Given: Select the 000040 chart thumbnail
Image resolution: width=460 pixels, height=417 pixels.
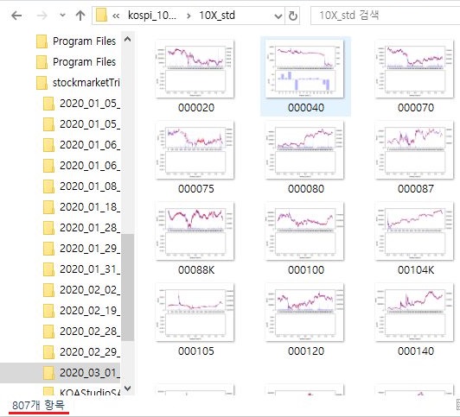Looking at the screenshot, I should pyautogui.click(x=304, y=69).
